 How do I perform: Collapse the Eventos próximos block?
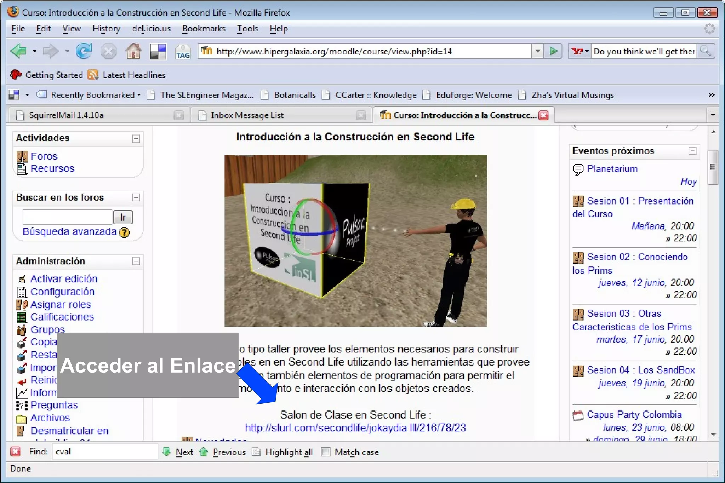coord(692,151)
